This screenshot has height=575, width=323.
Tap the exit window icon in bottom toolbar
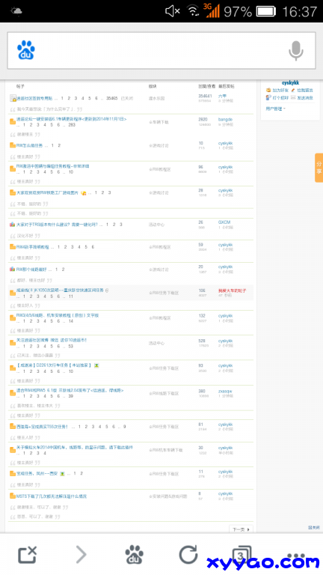tap(28, 555)
